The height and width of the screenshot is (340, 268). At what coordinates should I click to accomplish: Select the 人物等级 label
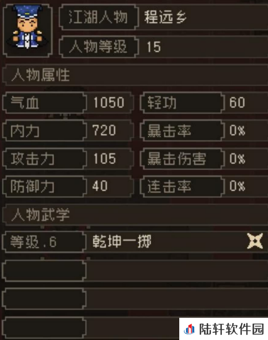click(x=99, y=47)
